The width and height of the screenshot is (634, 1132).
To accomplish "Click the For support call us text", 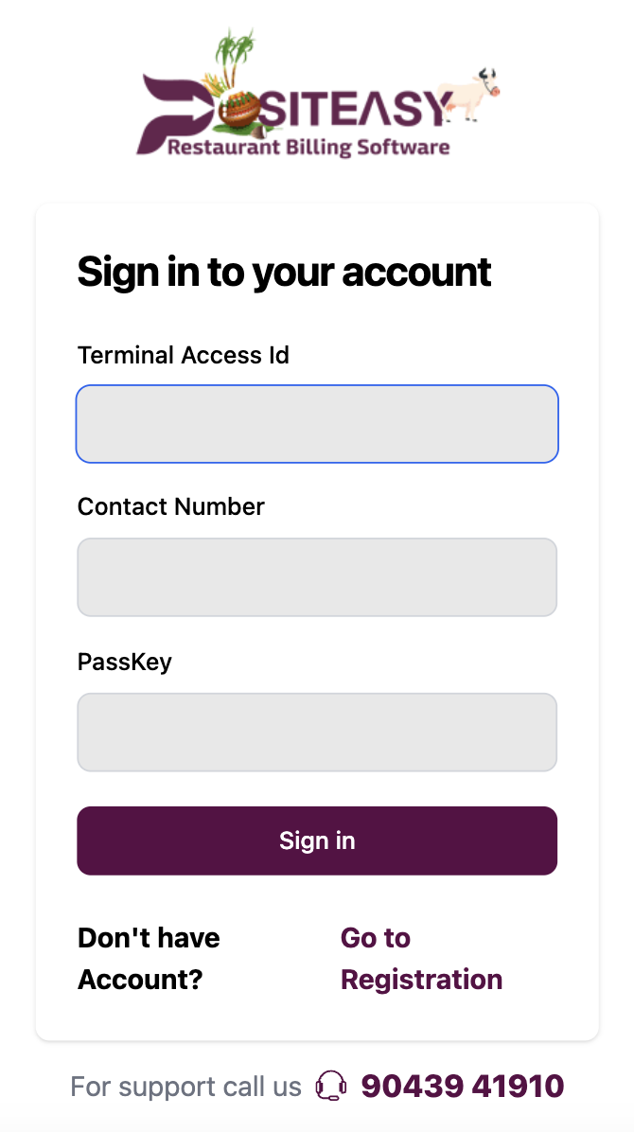I will (185, 1086).
